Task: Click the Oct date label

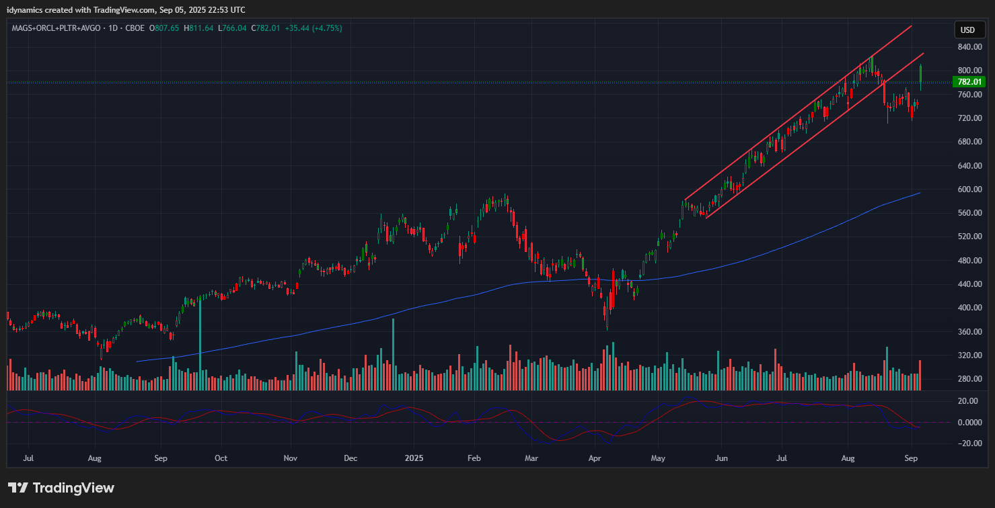Action: coord(221,458)
